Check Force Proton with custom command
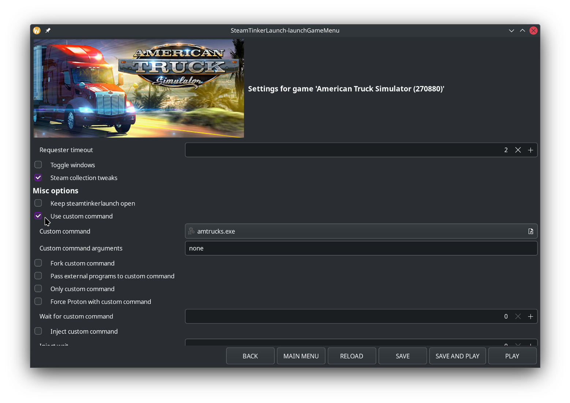Viewport: 570px width, 403px height. tap(38, 301)
